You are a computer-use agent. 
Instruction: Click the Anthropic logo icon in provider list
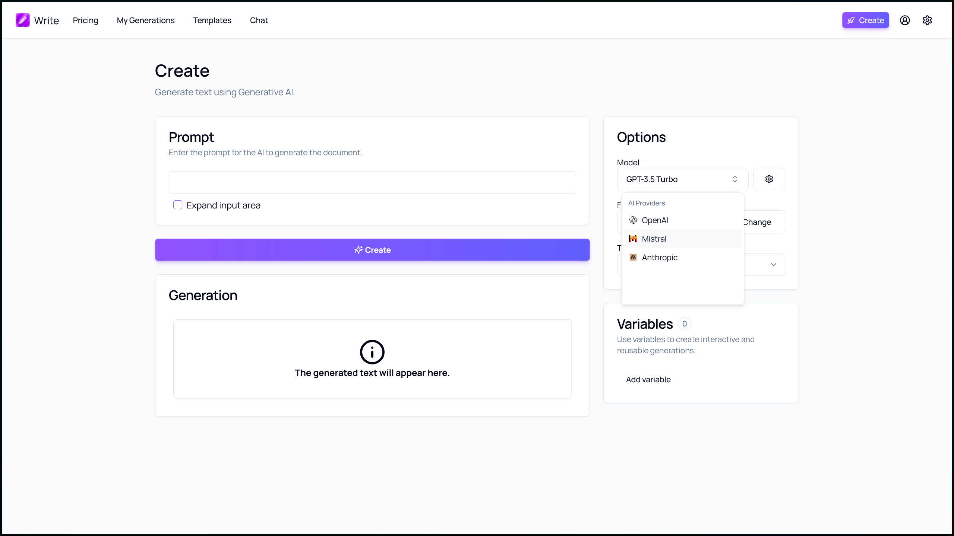(633, 257)
